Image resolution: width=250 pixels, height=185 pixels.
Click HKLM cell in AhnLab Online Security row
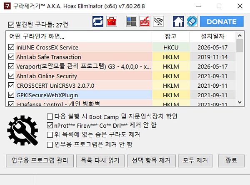pos(171,76)
